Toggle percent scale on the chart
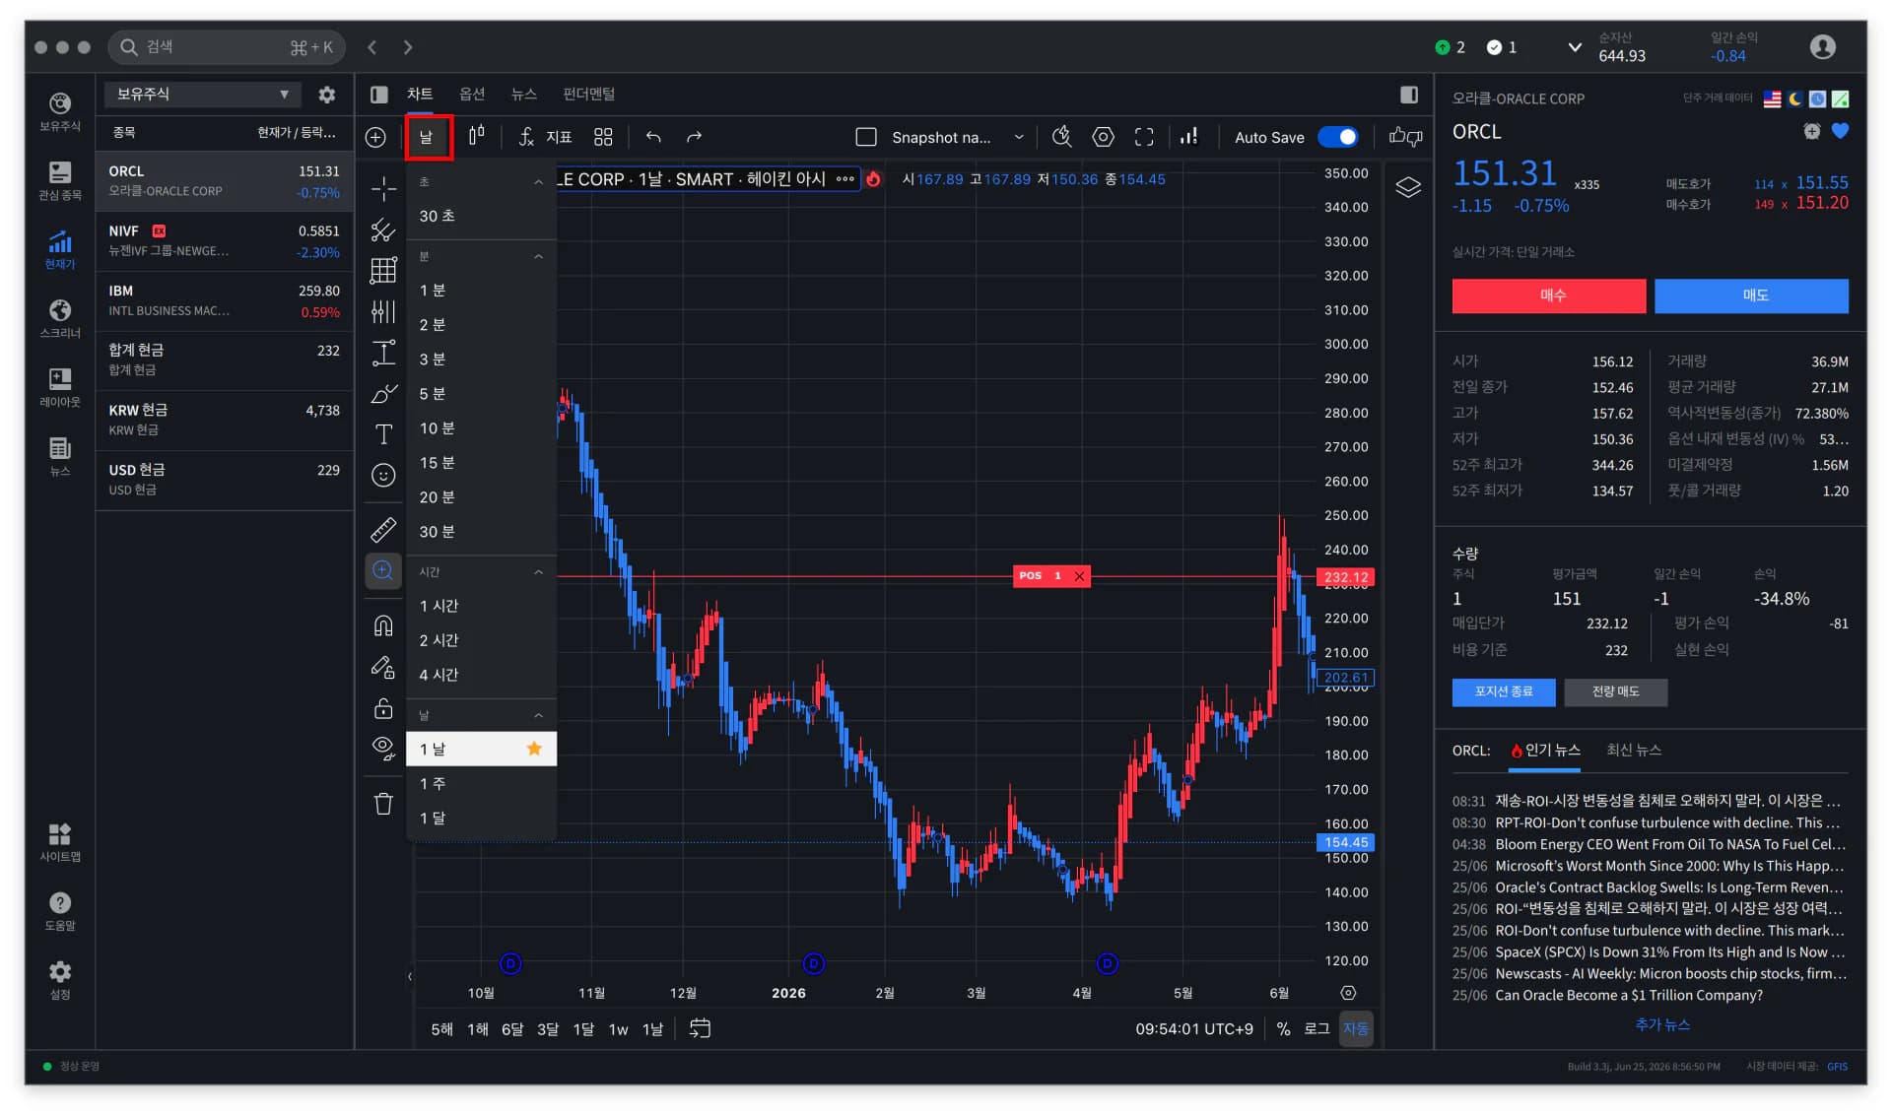 (x=1283, y=1028)
